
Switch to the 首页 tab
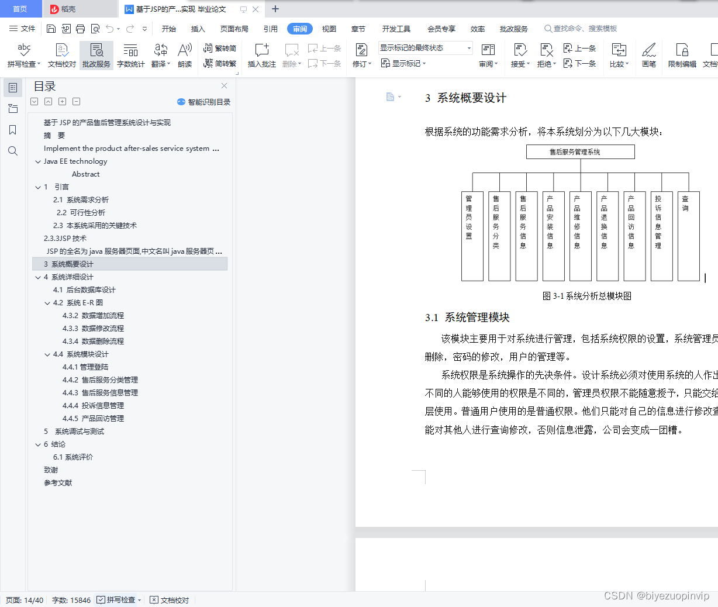20,9
